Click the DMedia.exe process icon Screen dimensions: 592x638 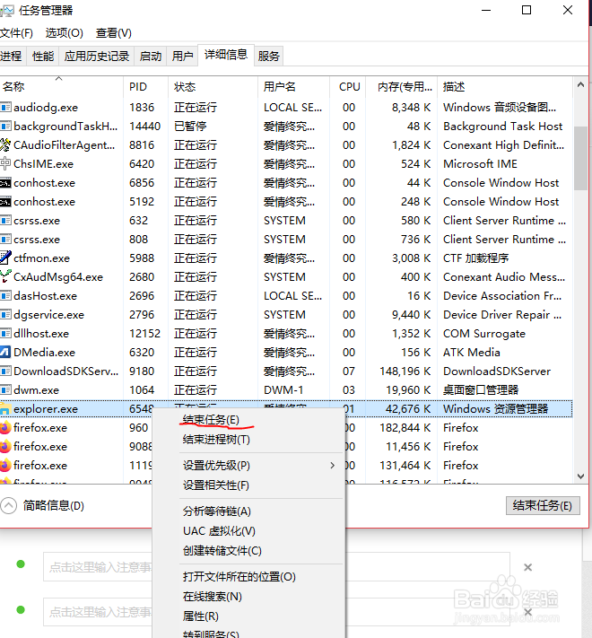(5, 352)
